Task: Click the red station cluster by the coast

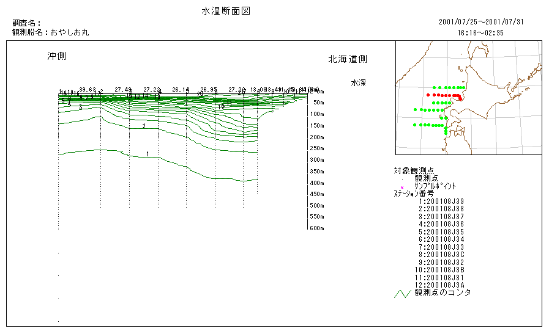Action: (458, 96)
